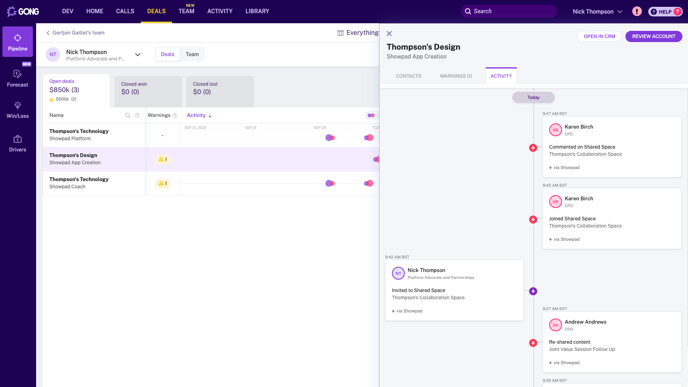
Task: Click the help icon next to Warnings
Action: coord(175,115)
